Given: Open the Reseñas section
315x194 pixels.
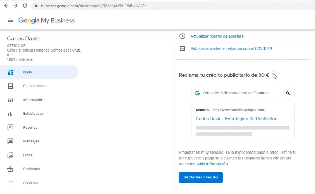Looking at the screenshot, I should (x=30, y=128).
